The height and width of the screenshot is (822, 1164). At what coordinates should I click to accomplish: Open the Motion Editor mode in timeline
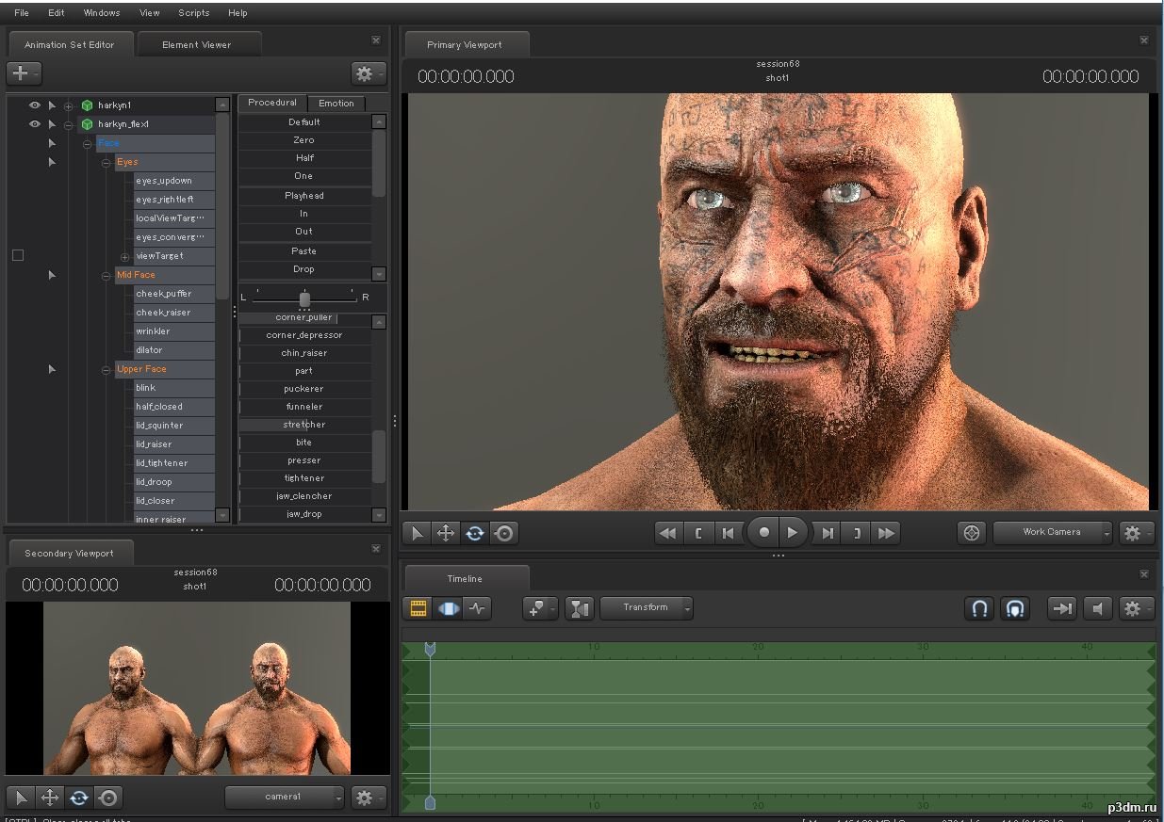pos(448,608)
